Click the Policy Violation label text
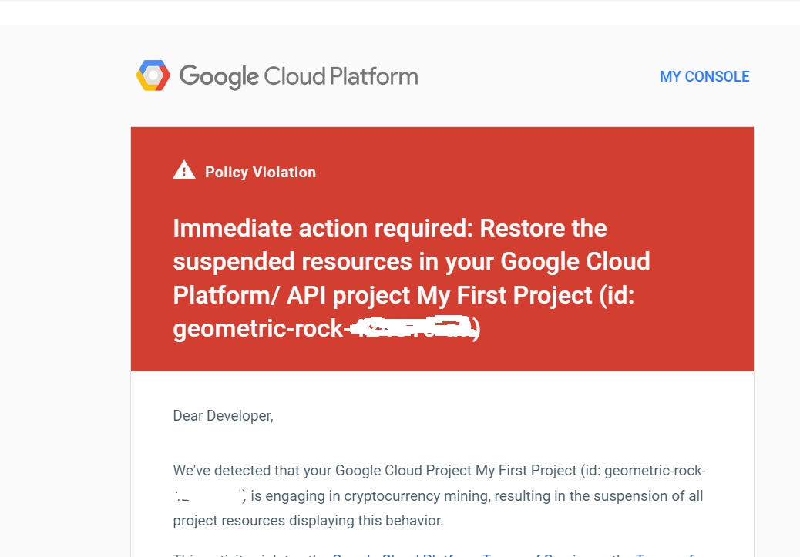Image resolution: width=800 pixels, height=557 pixels. tap(261, 172)
